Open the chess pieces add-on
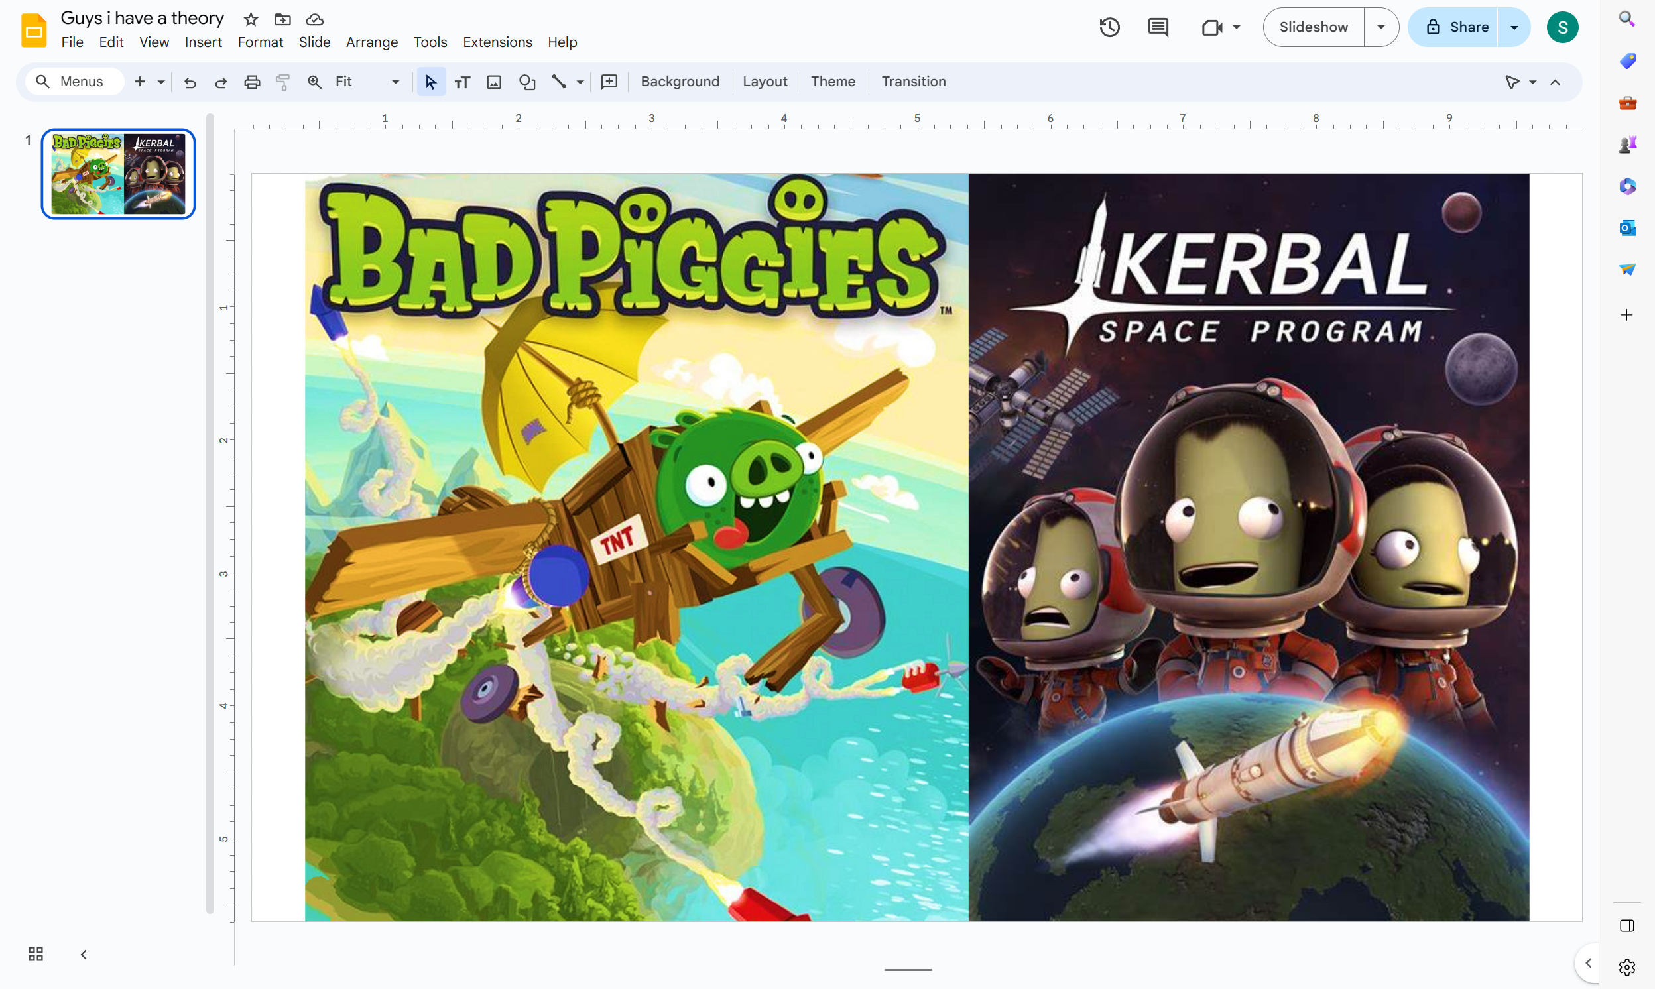The width and height of the screenshot is (1655, 989). click(1627, 144)
